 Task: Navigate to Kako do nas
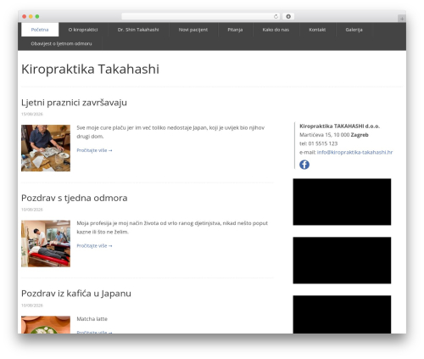click(276, 30)
